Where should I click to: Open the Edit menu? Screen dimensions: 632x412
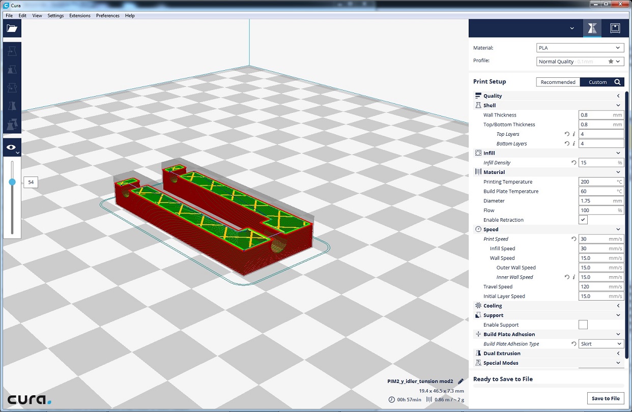click(x=22, y=16)
